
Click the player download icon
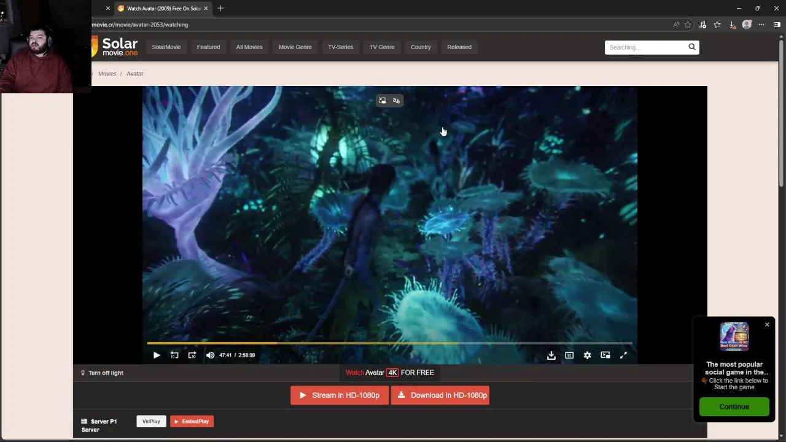coord(551,355)
